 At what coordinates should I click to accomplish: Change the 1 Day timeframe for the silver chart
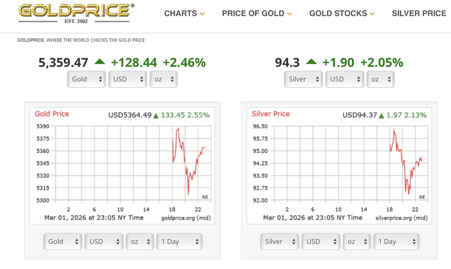[396, 242]
